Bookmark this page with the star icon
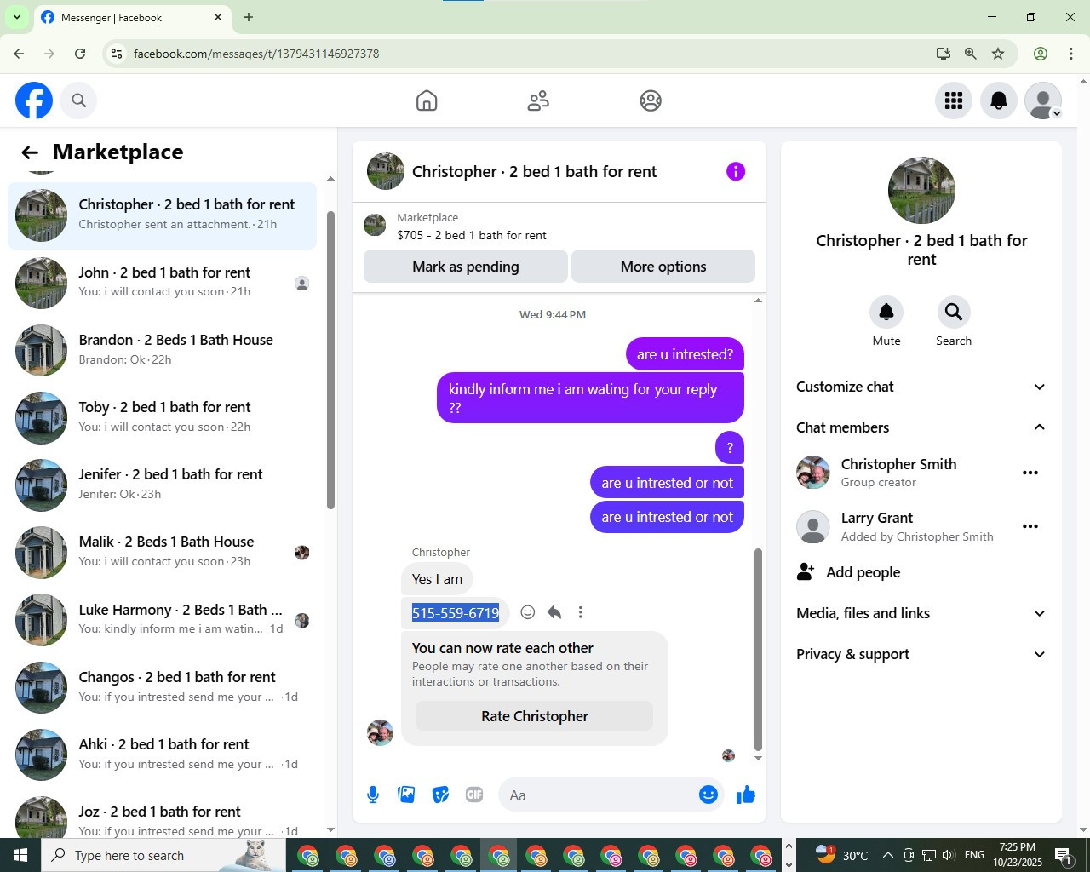Viewport: 1090px width, 872px height. (x=998, y=54)
